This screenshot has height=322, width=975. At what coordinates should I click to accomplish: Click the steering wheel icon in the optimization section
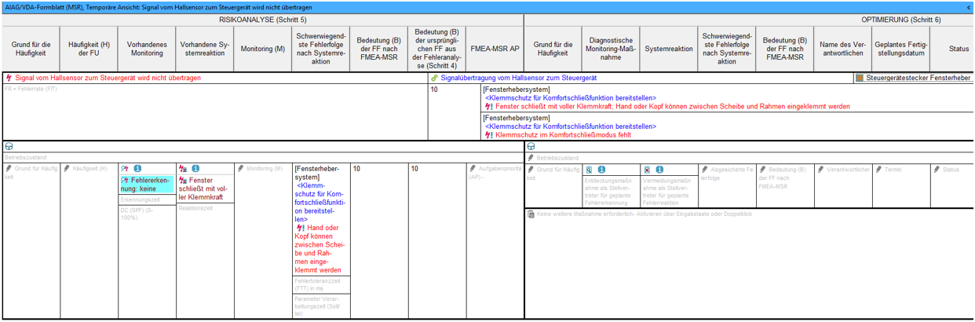tap(531, 147)
